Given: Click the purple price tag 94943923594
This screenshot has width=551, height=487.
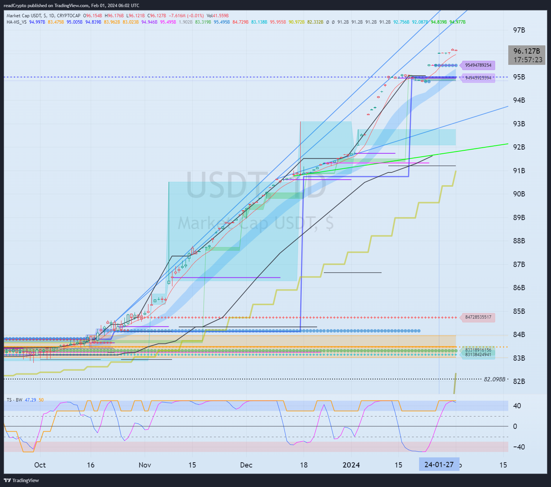Looking at the screenshot, I should (x=478, y=78).
